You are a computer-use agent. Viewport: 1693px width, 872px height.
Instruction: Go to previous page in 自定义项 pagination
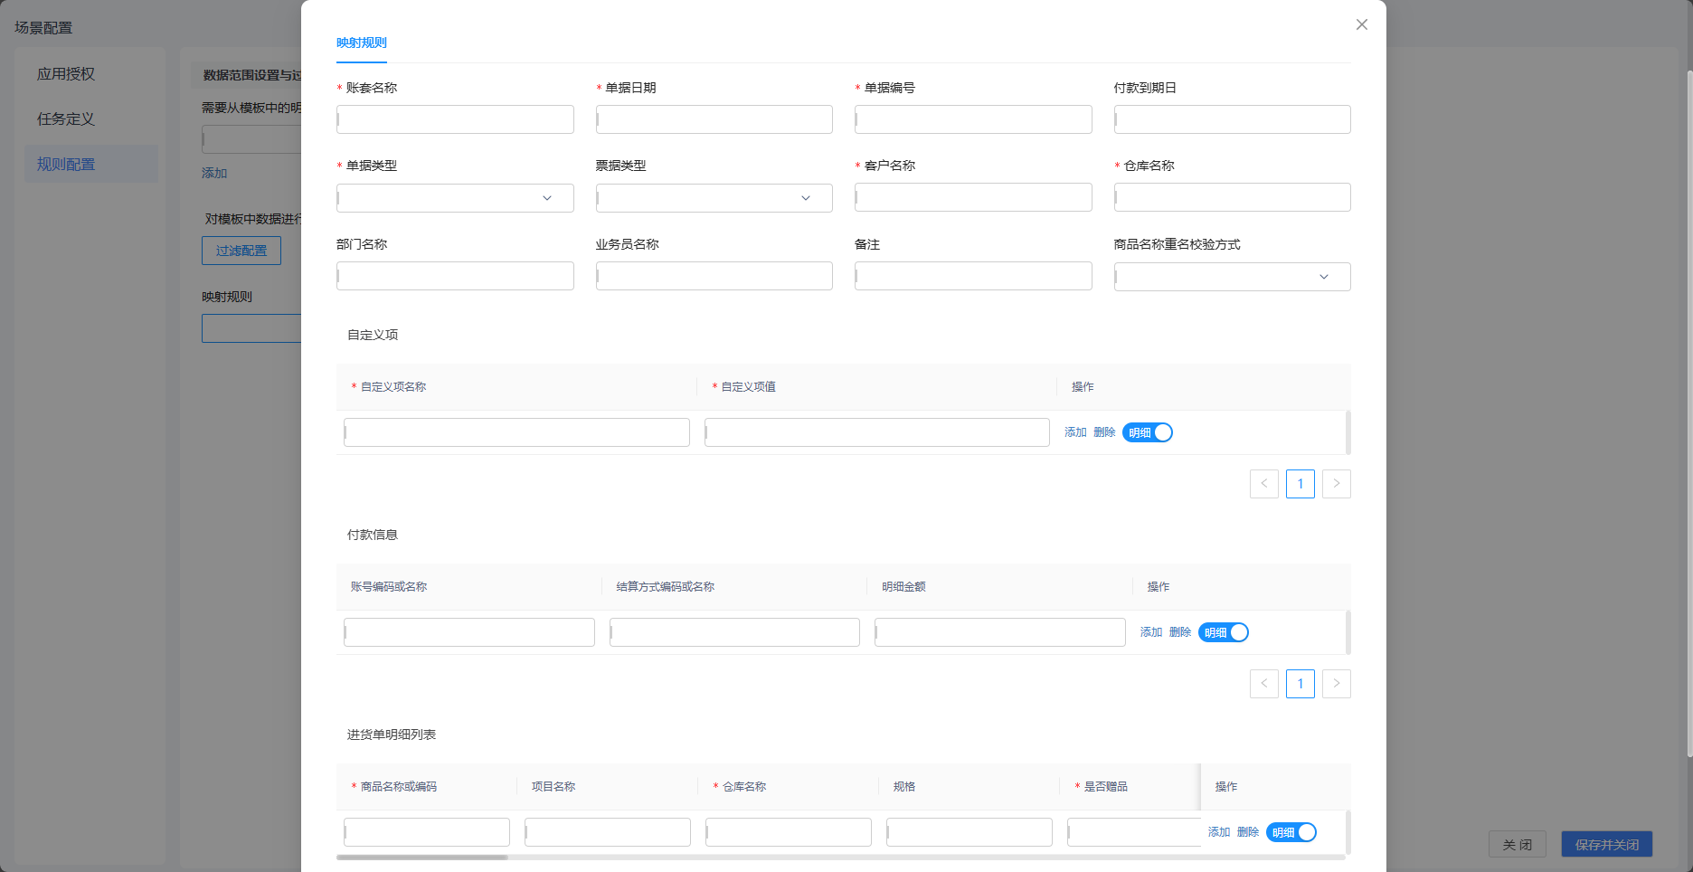coord(1264,484)
